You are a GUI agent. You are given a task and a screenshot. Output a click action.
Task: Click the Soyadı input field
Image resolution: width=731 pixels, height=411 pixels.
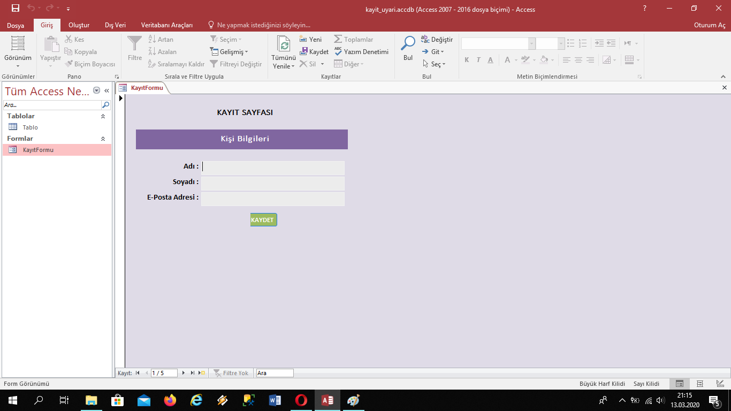(x=272, y=183)
